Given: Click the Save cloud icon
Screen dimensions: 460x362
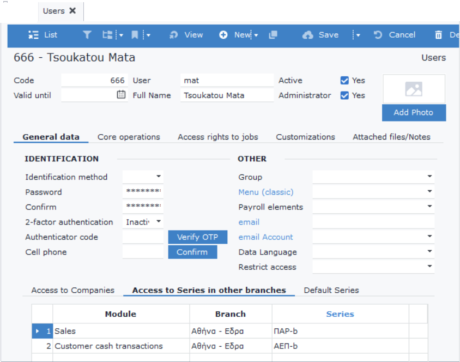Looking at the screenshot, I should pos(308,35).
